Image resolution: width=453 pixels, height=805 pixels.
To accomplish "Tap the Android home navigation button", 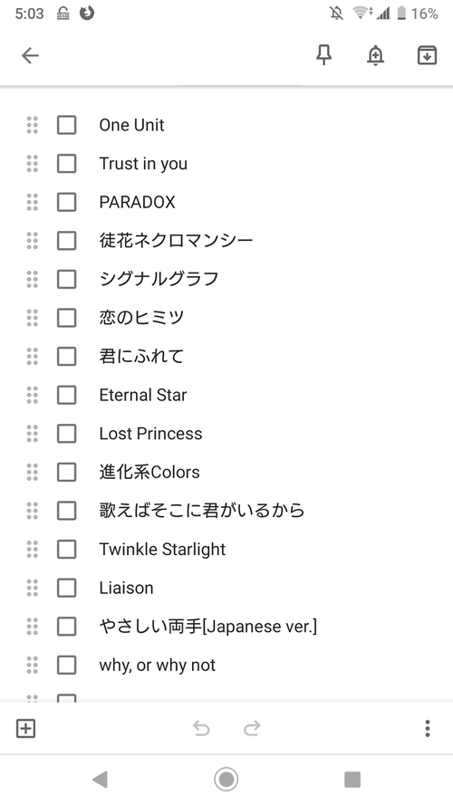I will [226, 780].
